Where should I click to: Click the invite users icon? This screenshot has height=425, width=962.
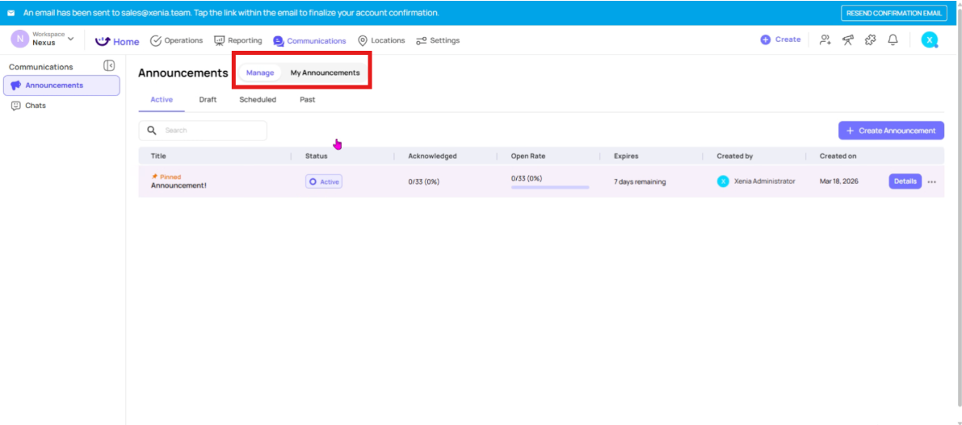[x=825, y=40]
